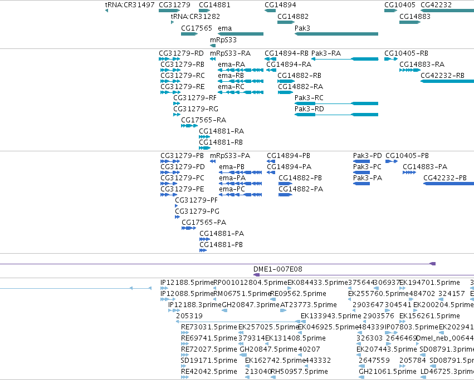The height and width of the screenshot is (380, 474).
Task: Select the mRpS33 gene label
Action: point(223,40)
